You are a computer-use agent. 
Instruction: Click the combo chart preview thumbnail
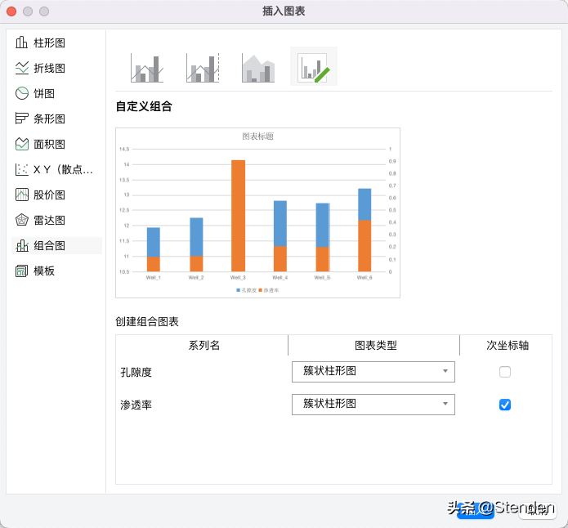[258, 213]
